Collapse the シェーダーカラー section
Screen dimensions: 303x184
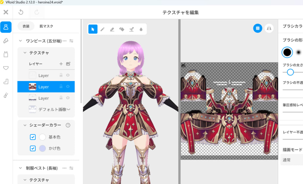pos(25,125)
